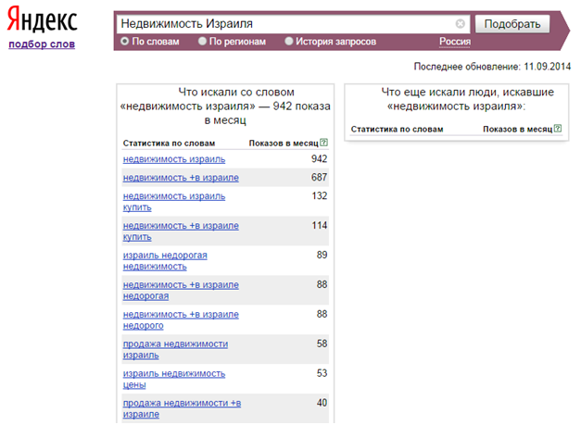Click the value 132 in the table
The width and height of the screenshot is (581, 425).
tap(320, 196)
